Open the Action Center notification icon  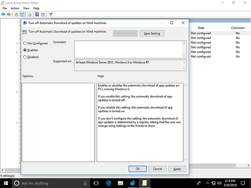click(243, 183)
